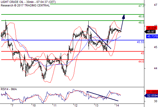This screenshot has height=107, width=158.
Task: Click the red 55.0858 RSI value tag
Action: coord(152,92)
